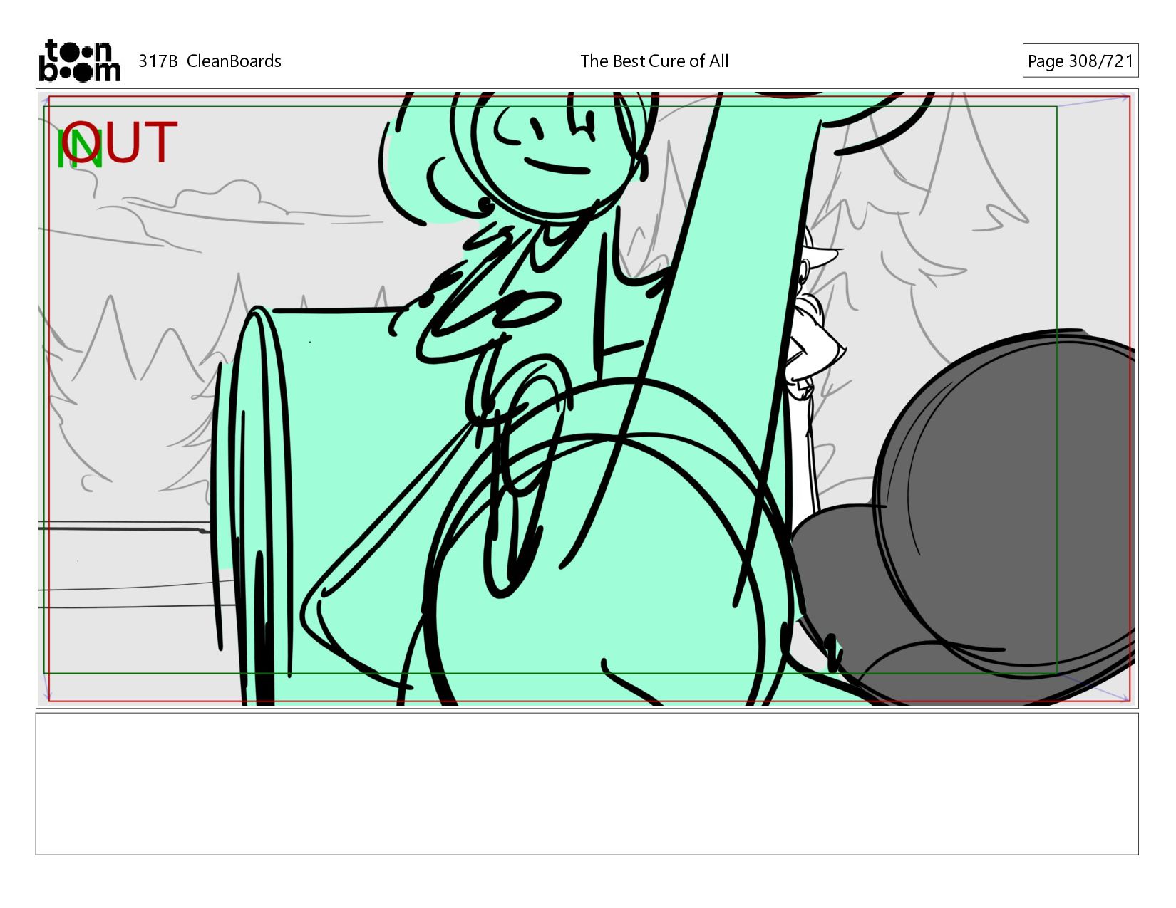Click the red 'OUT' camera label
This screenshot has width=1176, height=908.
coord(119,143)
